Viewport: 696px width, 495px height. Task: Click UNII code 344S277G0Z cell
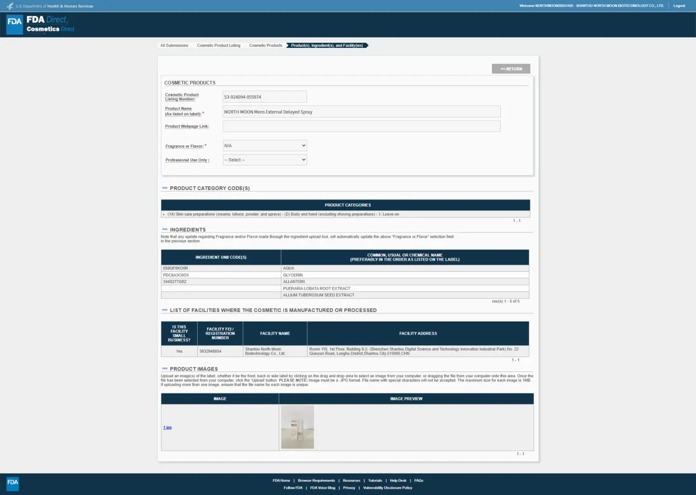point(221,282)
